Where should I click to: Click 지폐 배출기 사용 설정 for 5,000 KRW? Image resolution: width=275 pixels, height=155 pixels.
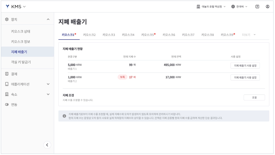tap(245, 66)
